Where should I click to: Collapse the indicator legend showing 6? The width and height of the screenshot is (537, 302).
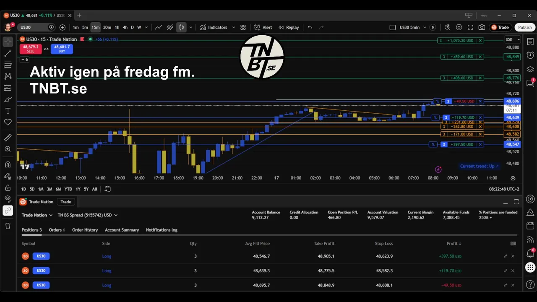tap(24, 60)
